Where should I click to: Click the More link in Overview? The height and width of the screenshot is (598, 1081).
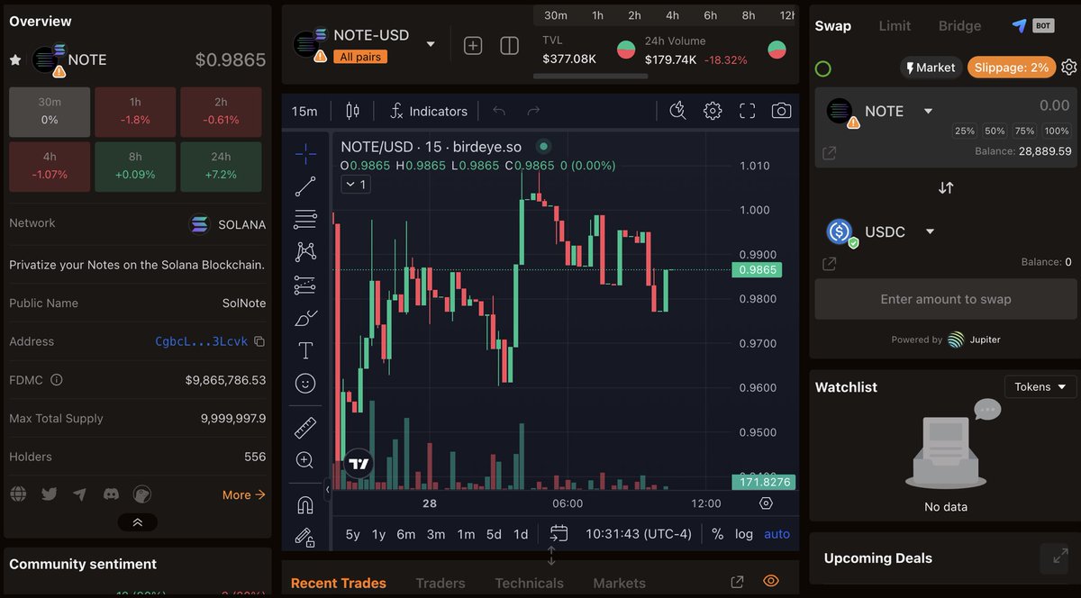coord(243,494)
